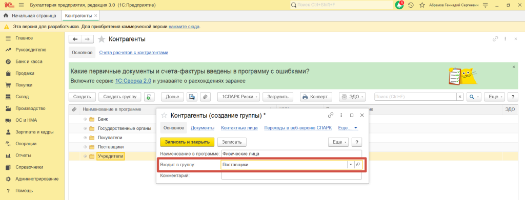The height and width of the screenshot is (200, 525).
Task: Expand the Еще... links dropdown in dialog
Action: click(348, 127)
